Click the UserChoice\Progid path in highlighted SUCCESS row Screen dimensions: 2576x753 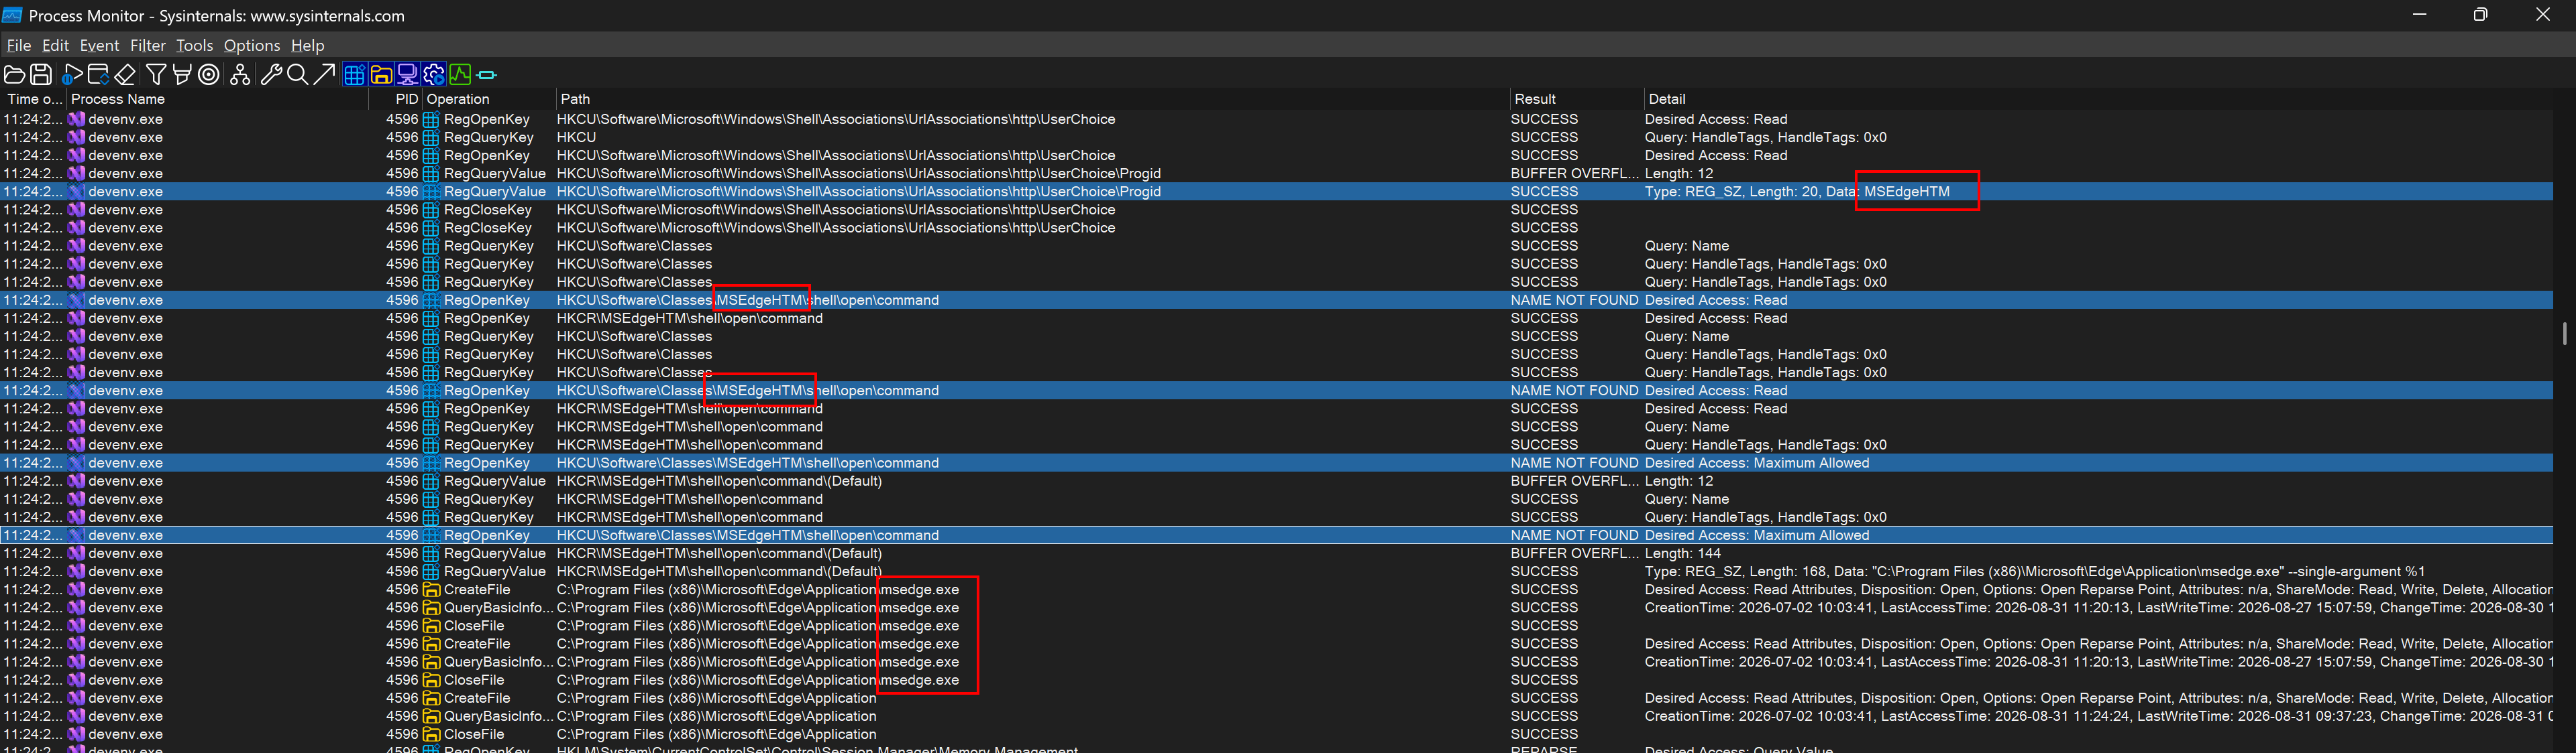[858, 192]
